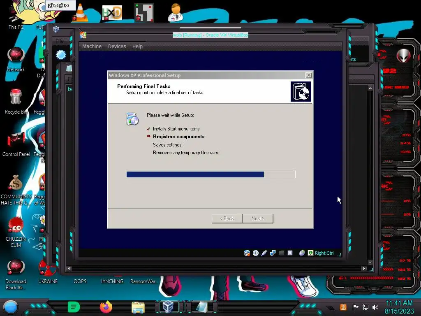The height and width of the screenshot is (316, 421).
Task: Open the taskbar clock showing 11:41 AM
Action: pos(399,307)
